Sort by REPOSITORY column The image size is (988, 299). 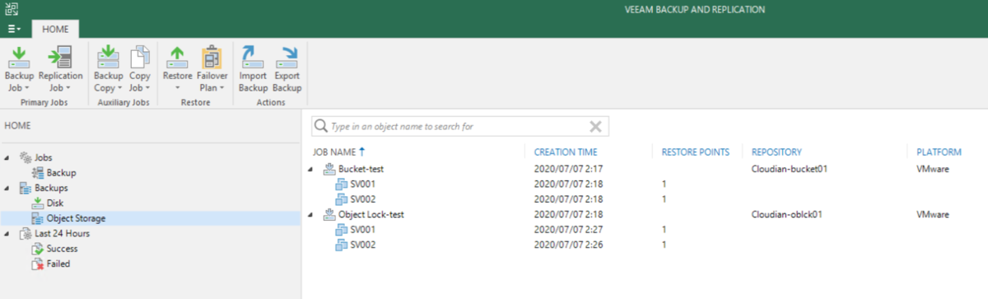777,152
